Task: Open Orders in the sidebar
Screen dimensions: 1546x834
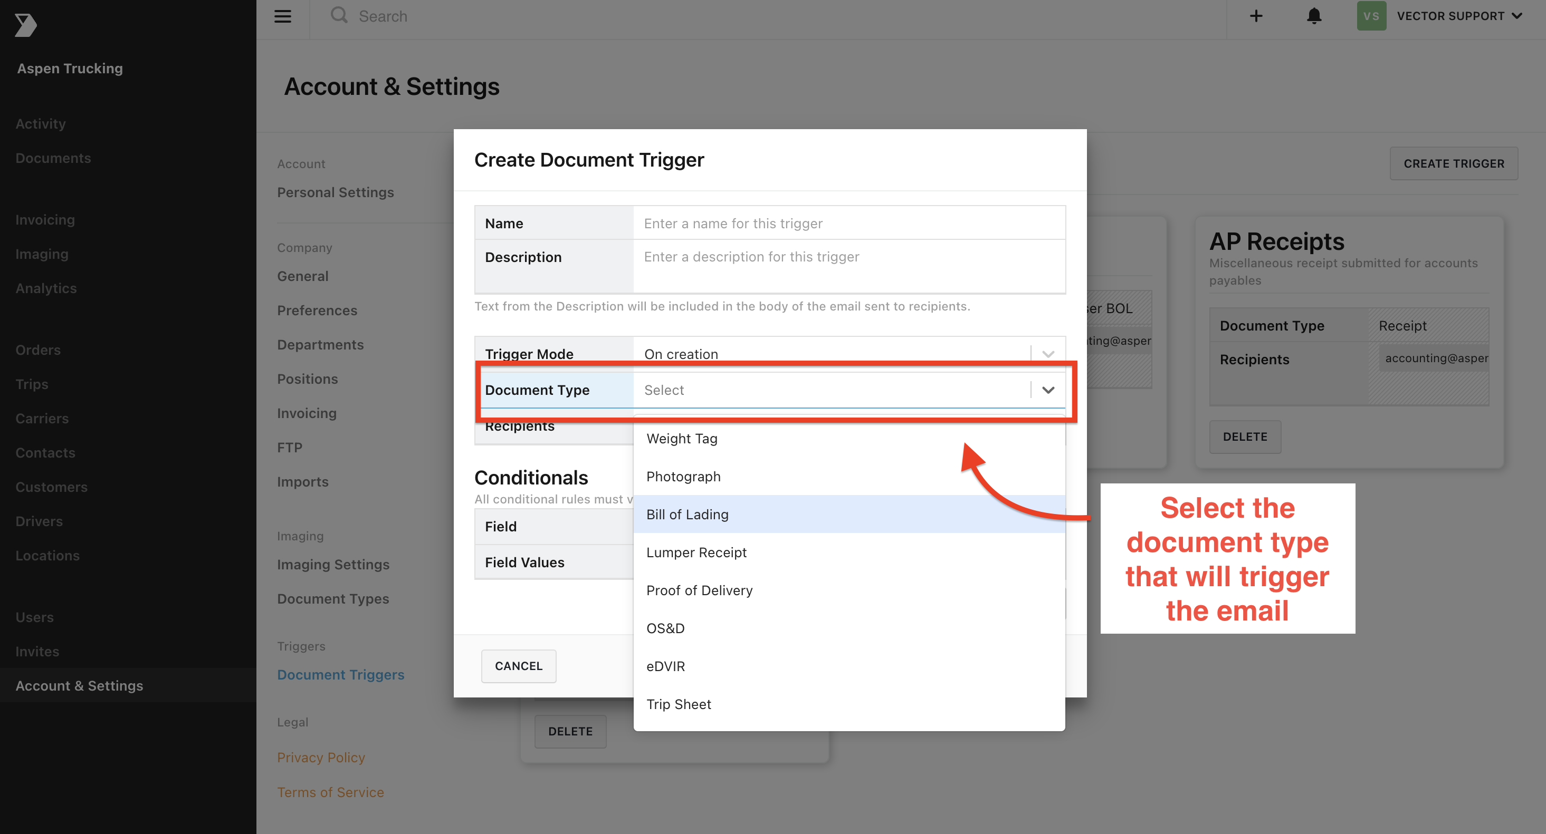Action: 38,350
